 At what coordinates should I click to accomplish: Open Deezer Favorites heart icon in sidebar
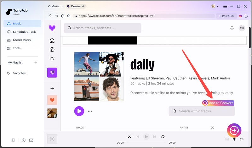pos(52,58)
